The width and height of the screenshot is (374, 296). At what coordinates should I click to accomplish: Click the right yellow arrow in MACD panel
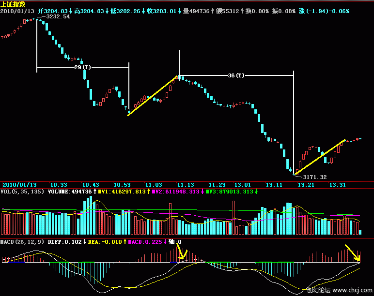coord(353,253)
